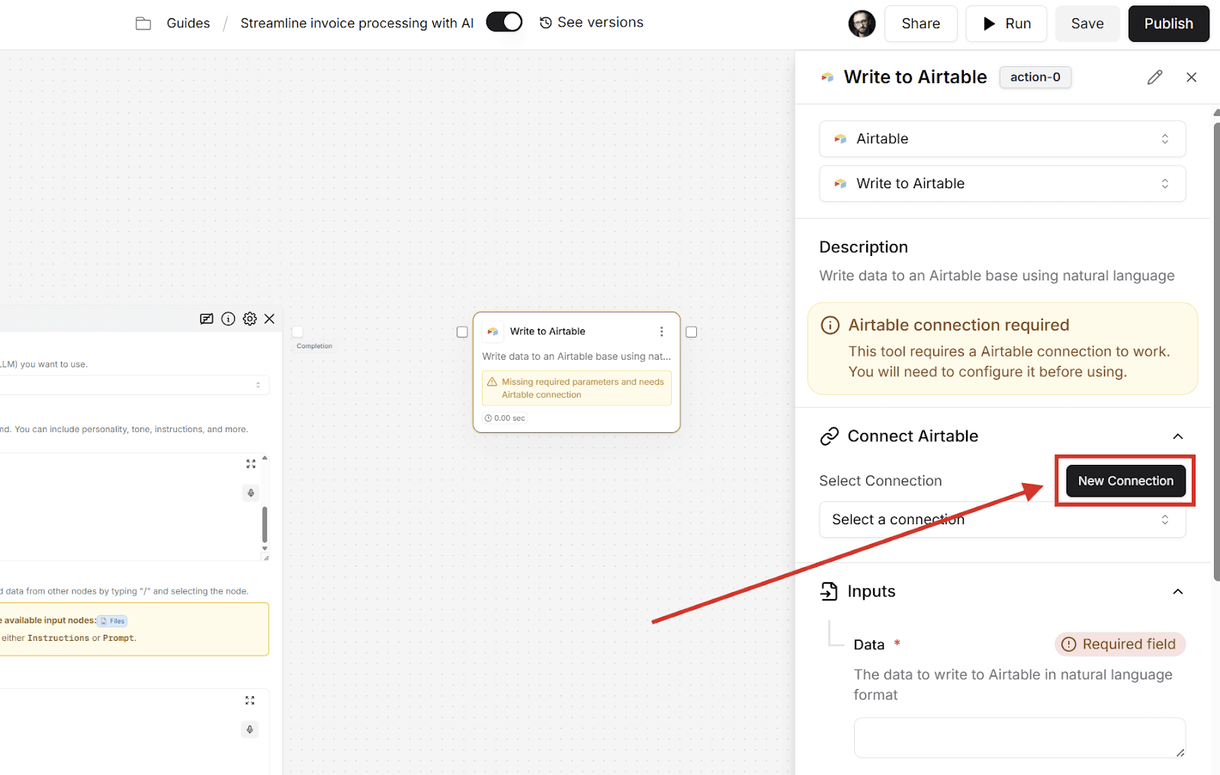Open the Select a connection dropdown
The width and height of the screenshot is (1220, 775).
click(1003, 520)
